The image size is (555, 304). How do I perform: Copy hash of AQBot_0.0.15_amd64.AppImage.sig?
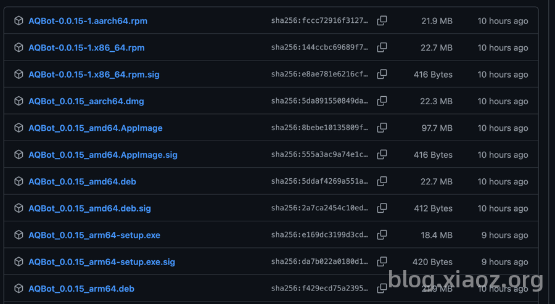(x=382, y=155)
